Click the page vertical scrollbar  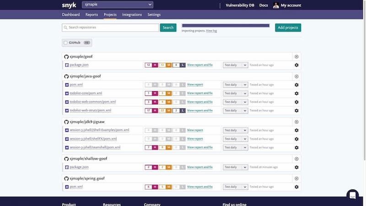364,80
